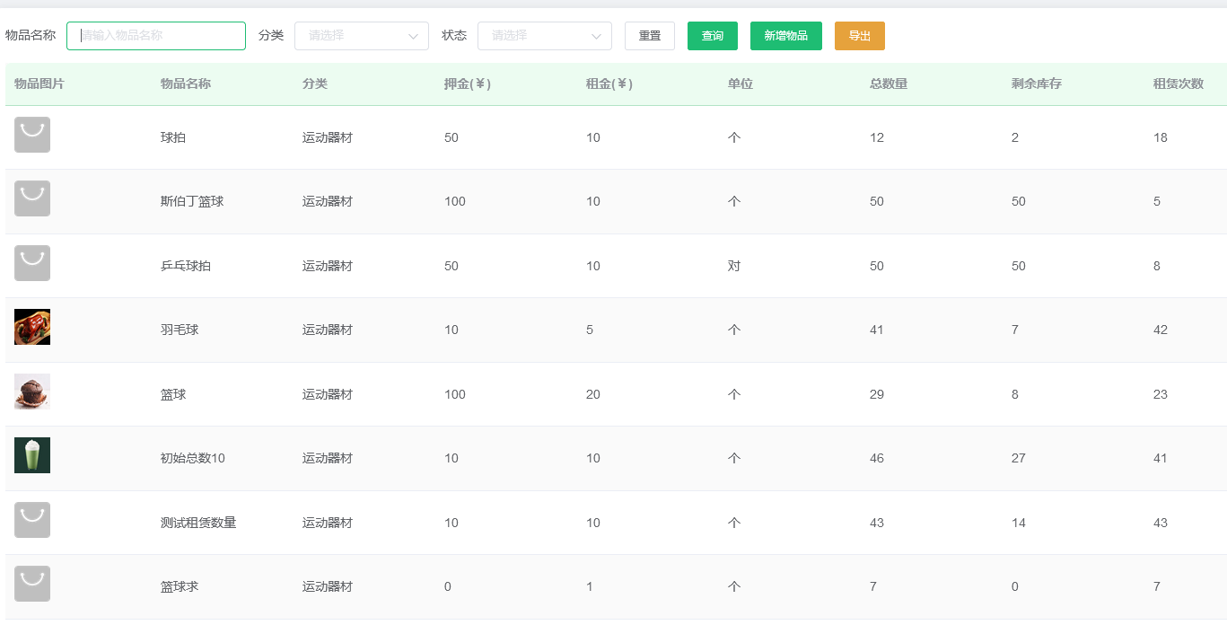Expand the 分类 dropdown arrow chevron
Image resolution: width=1227 pixels, height=625 pixels.
point(414,36)
